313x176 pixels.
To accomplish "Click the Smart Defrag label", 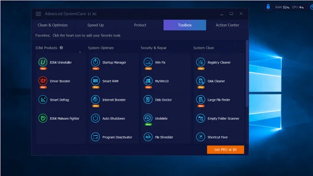I will (x=59, y=100).
